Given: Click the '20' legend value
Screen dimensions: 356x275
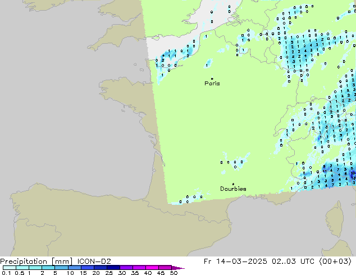Looking at the screenshot, I should [x=96, y=273].
